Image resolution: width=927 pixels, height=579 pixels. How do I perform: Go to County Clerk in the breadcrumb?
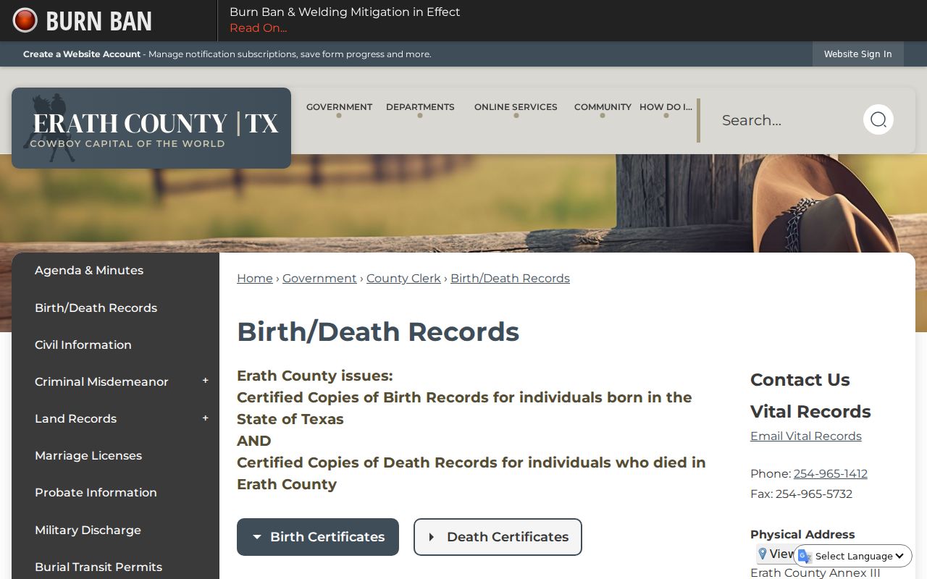click(x=403, y=278)
